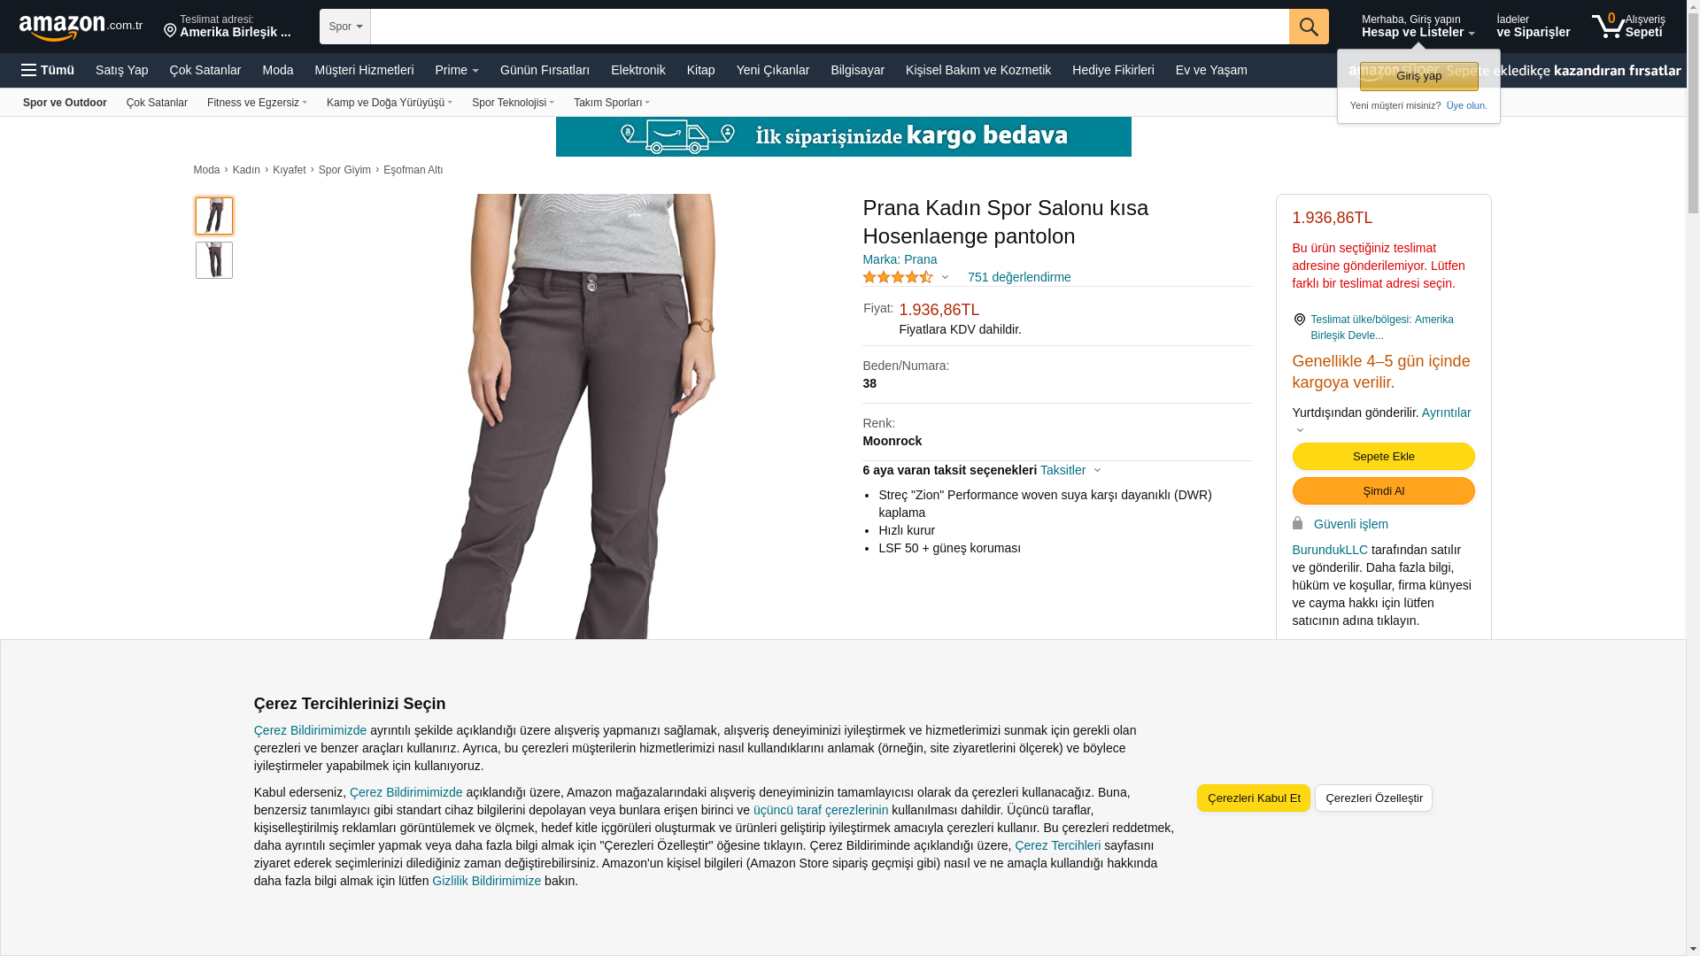The image size is (1700, 956).
Task: Open the star rating breakdown
Action: (x=906, y=277)
